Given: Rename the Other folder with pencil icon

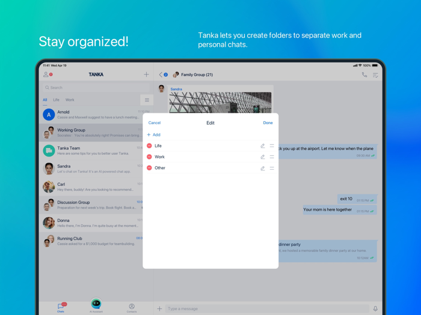Looking at the screenshot, I should 263,168.
